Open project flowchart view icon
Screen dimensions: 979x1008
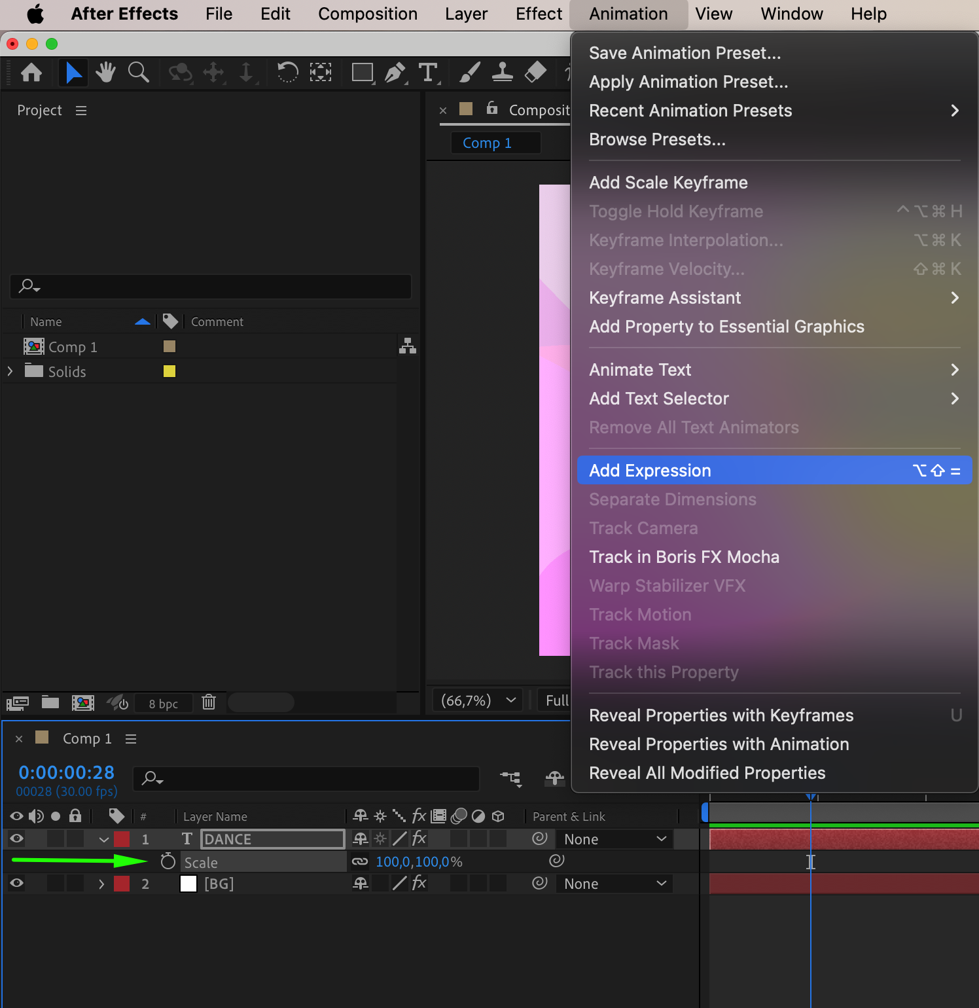[x=408, y=346]
